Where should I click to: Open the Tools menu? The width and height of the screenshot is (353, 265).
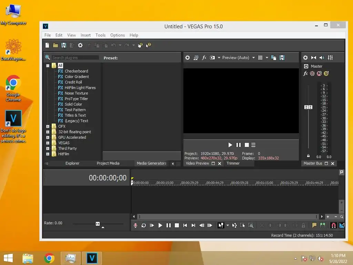(x=100, y=35)
